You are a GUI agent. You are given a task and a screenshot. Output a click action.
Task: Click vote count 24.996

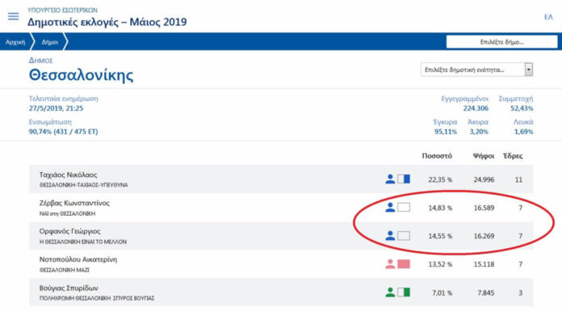[x=484, y=179]
